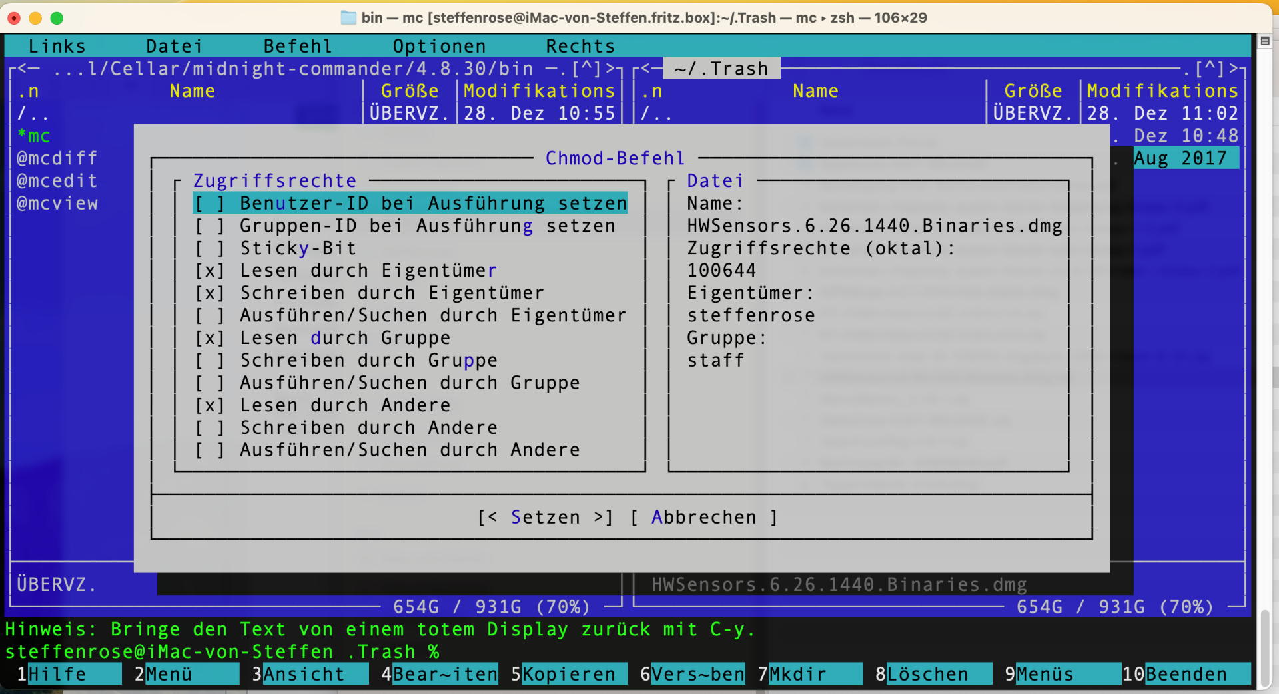Toggle 'Benutzer-ID bei Ausführung setzen' checkbox
Screen dimensions: 1279x694
209,204
